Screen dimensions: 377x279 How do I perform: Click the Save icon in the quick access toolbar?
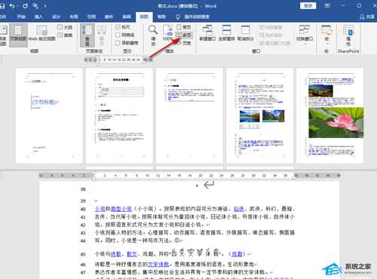click(2, 6)
